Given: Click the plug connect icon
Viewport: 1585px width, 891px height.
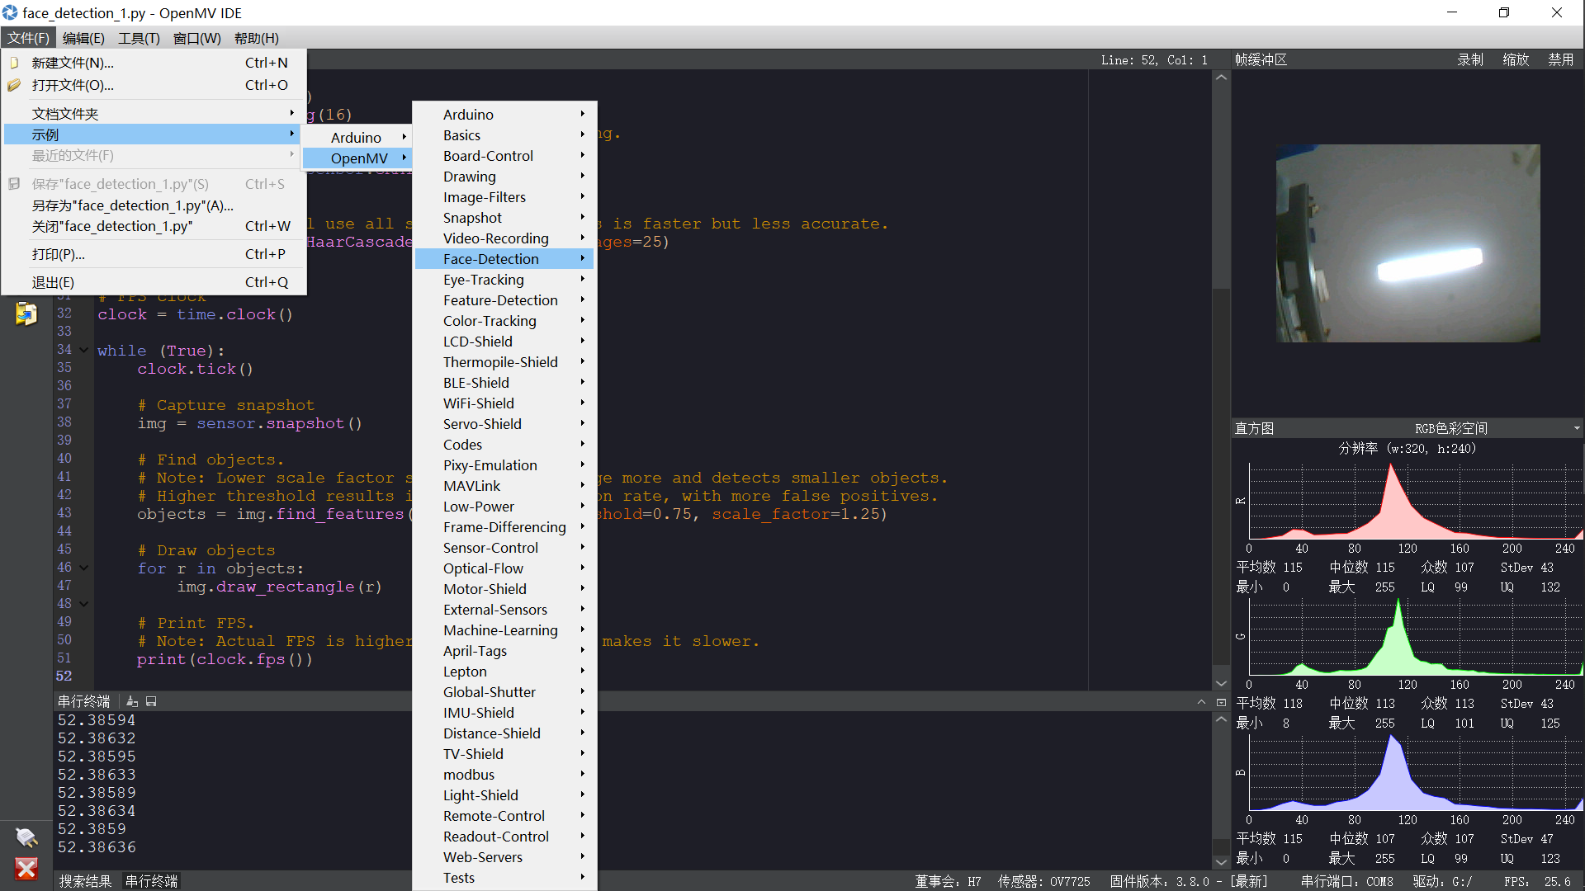Looking at the screenshot, I should (x=26, y=837).
